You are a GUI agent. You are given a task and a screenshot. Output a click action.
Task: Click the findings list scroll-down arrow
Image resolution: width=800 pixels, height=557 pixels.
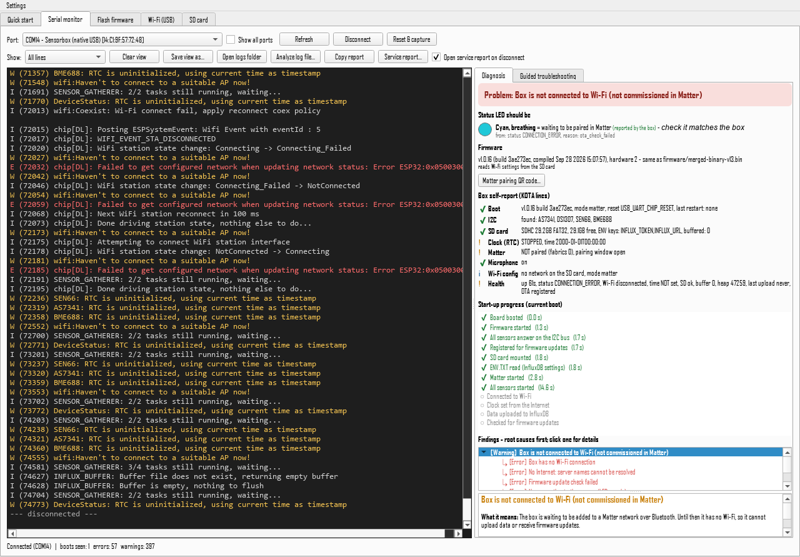click(787, 486)
